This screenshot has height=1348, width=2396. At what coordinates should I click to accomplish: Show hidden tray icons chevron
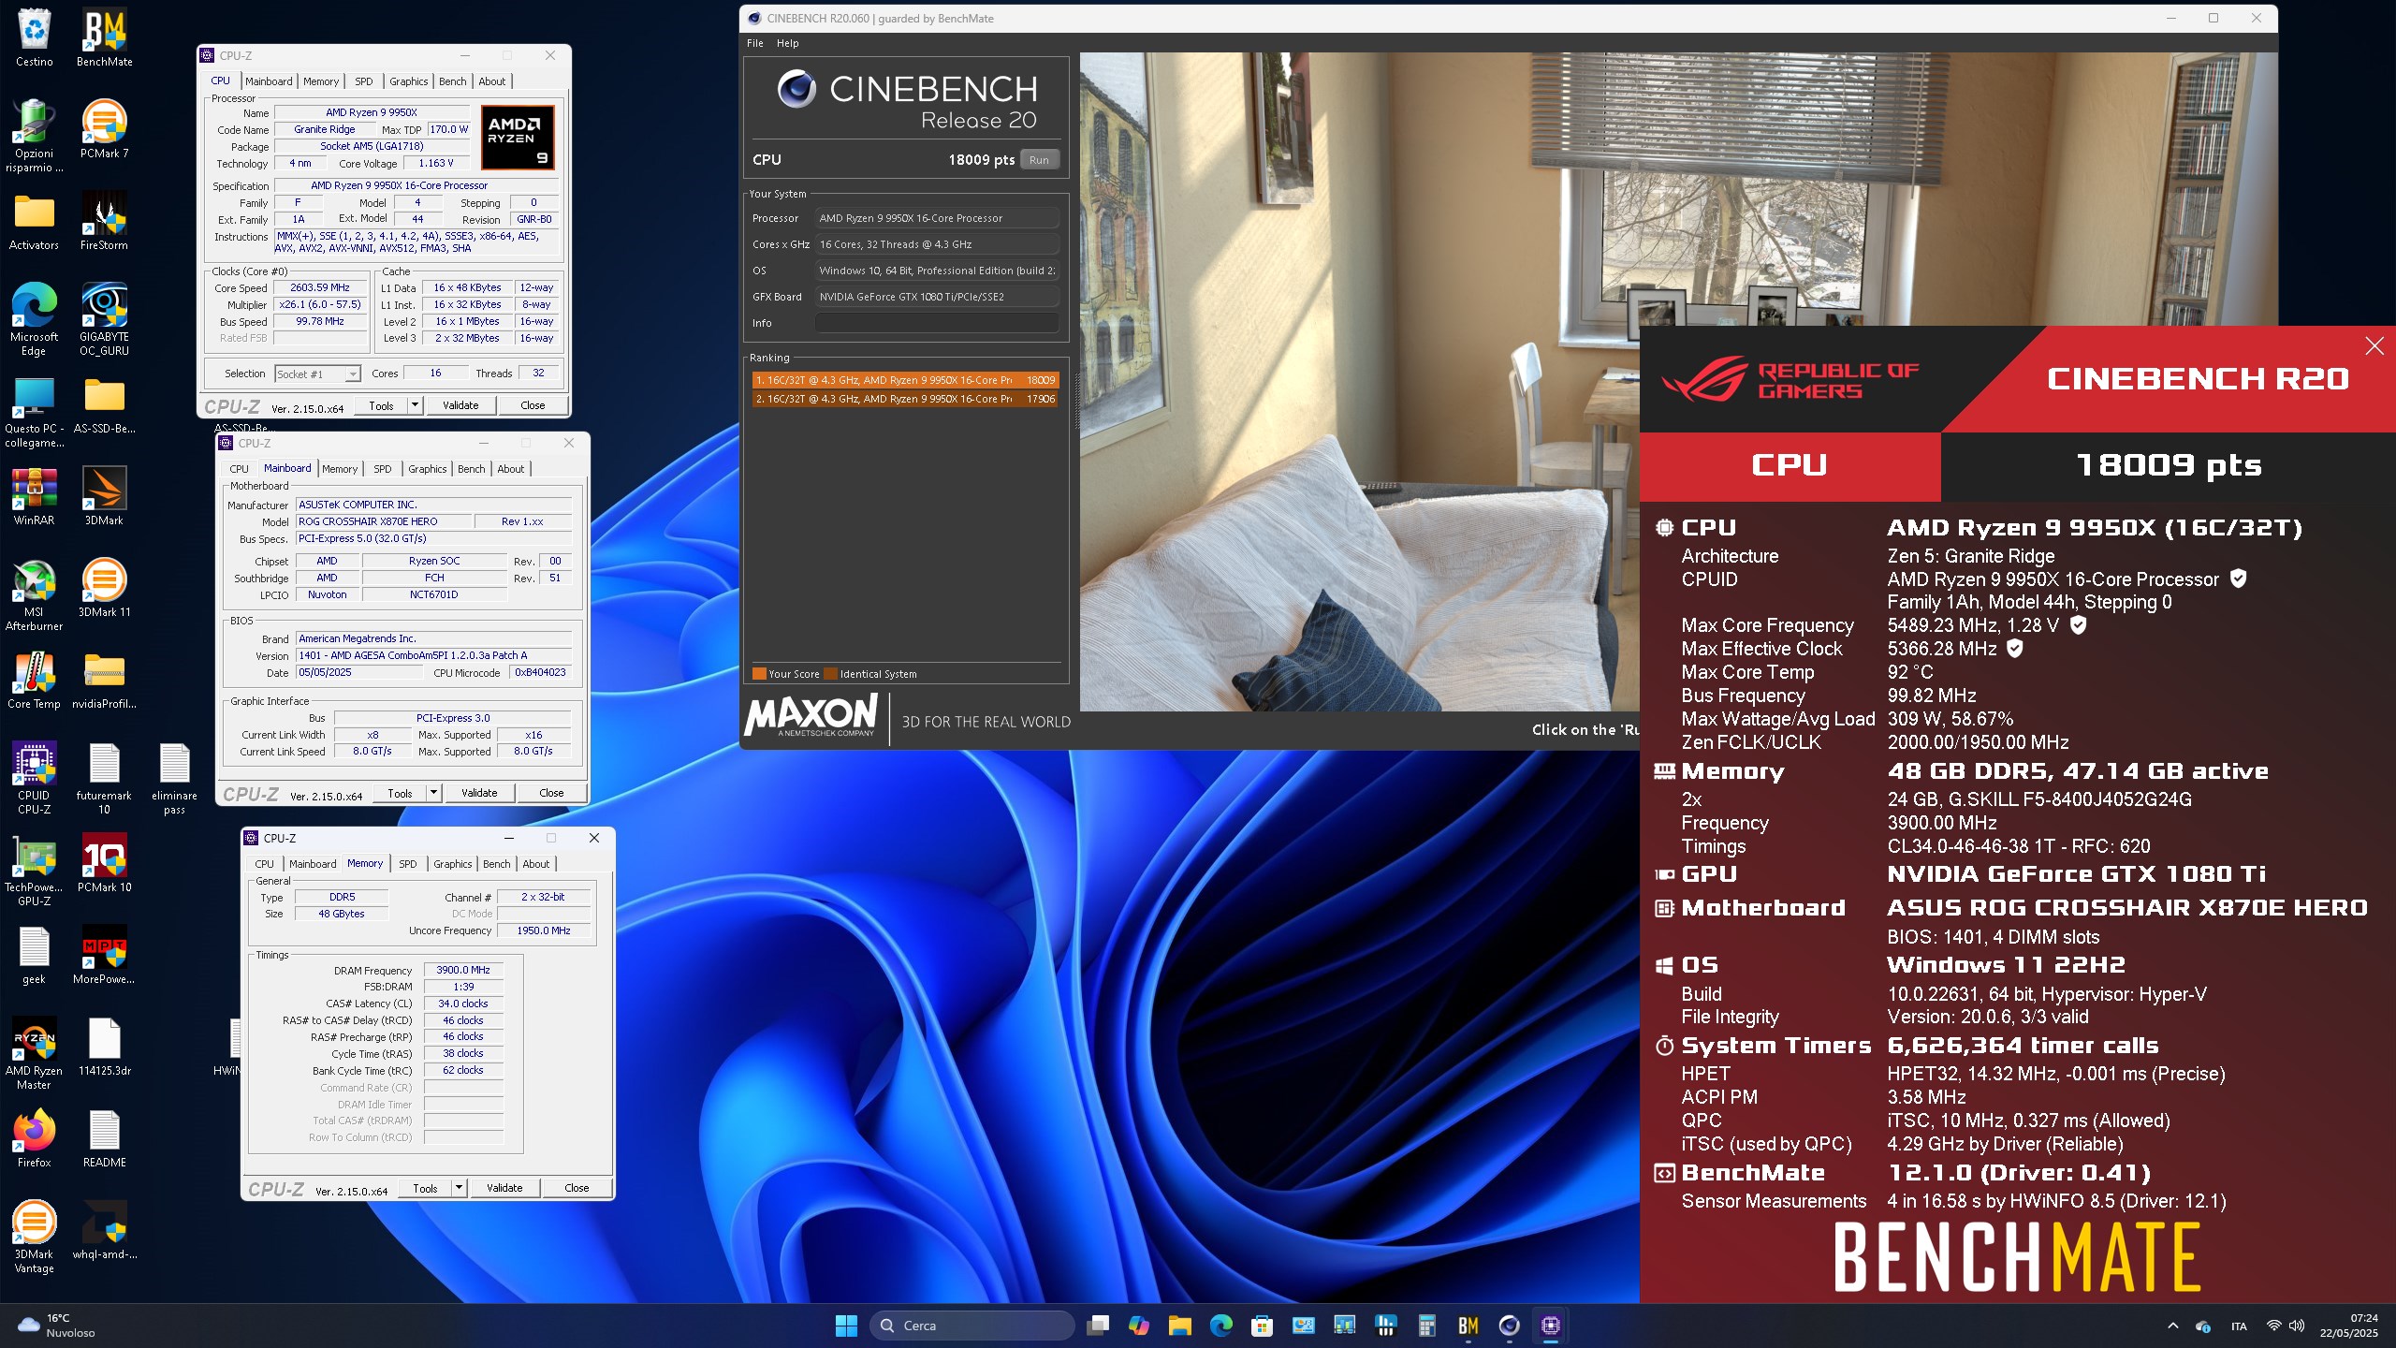click(x=2173, y=1326)
